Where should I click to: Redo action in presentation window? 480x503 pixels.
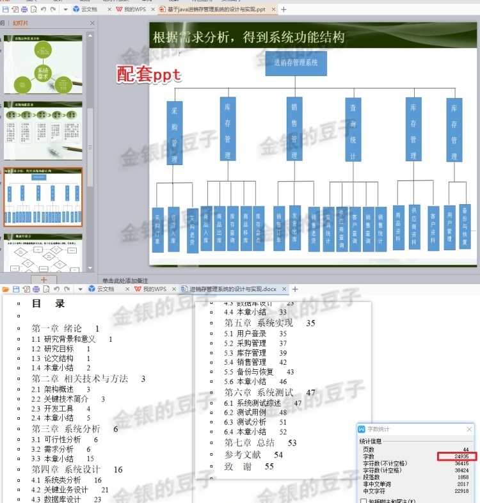pos(53,10)
